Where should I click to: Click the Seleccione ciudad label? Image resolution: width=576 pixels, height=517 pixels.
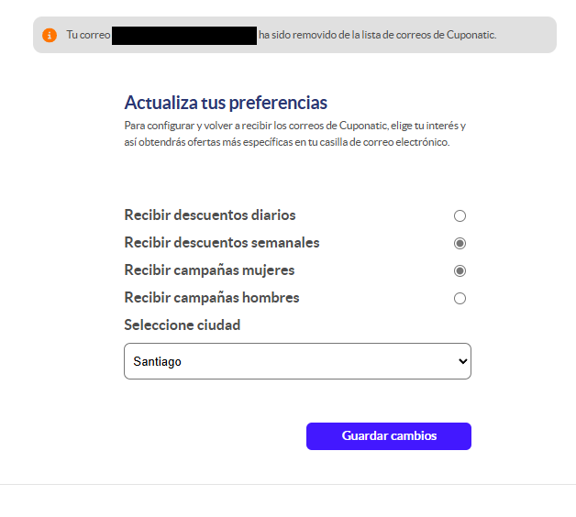(x=183, y=325)
